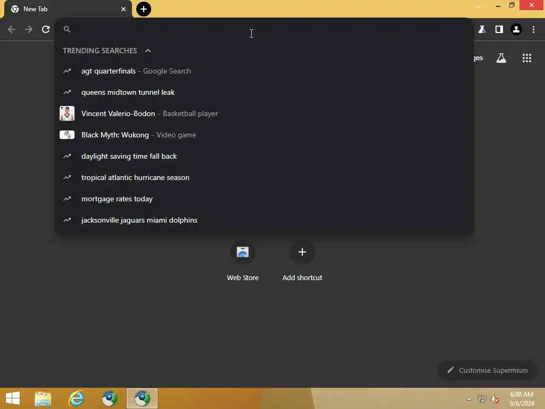Open the network tray icon

pos(482,399)
